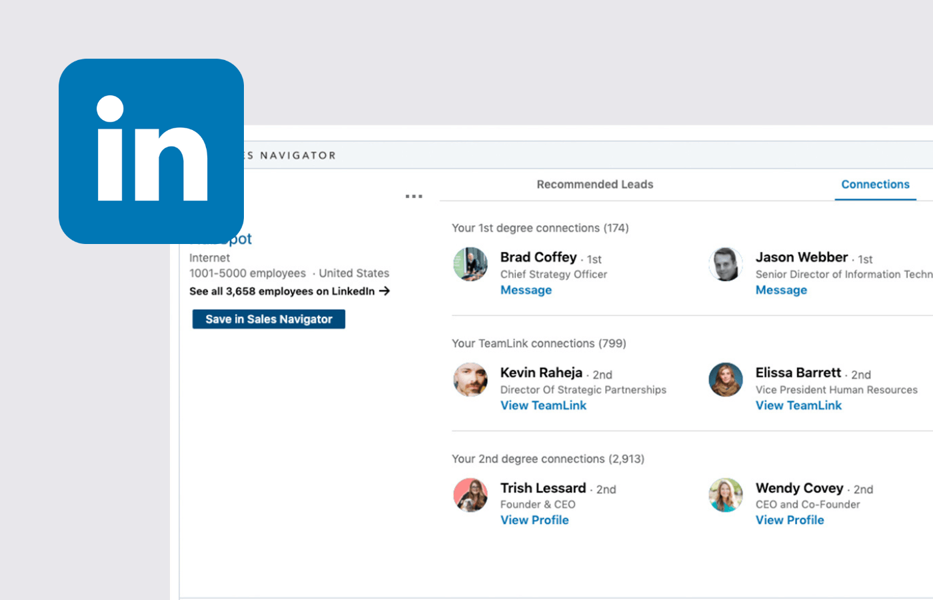Viewport: 933px width, 600px height.
Task: Click Save in Sales Navigator button
Action: pos(269,319)
